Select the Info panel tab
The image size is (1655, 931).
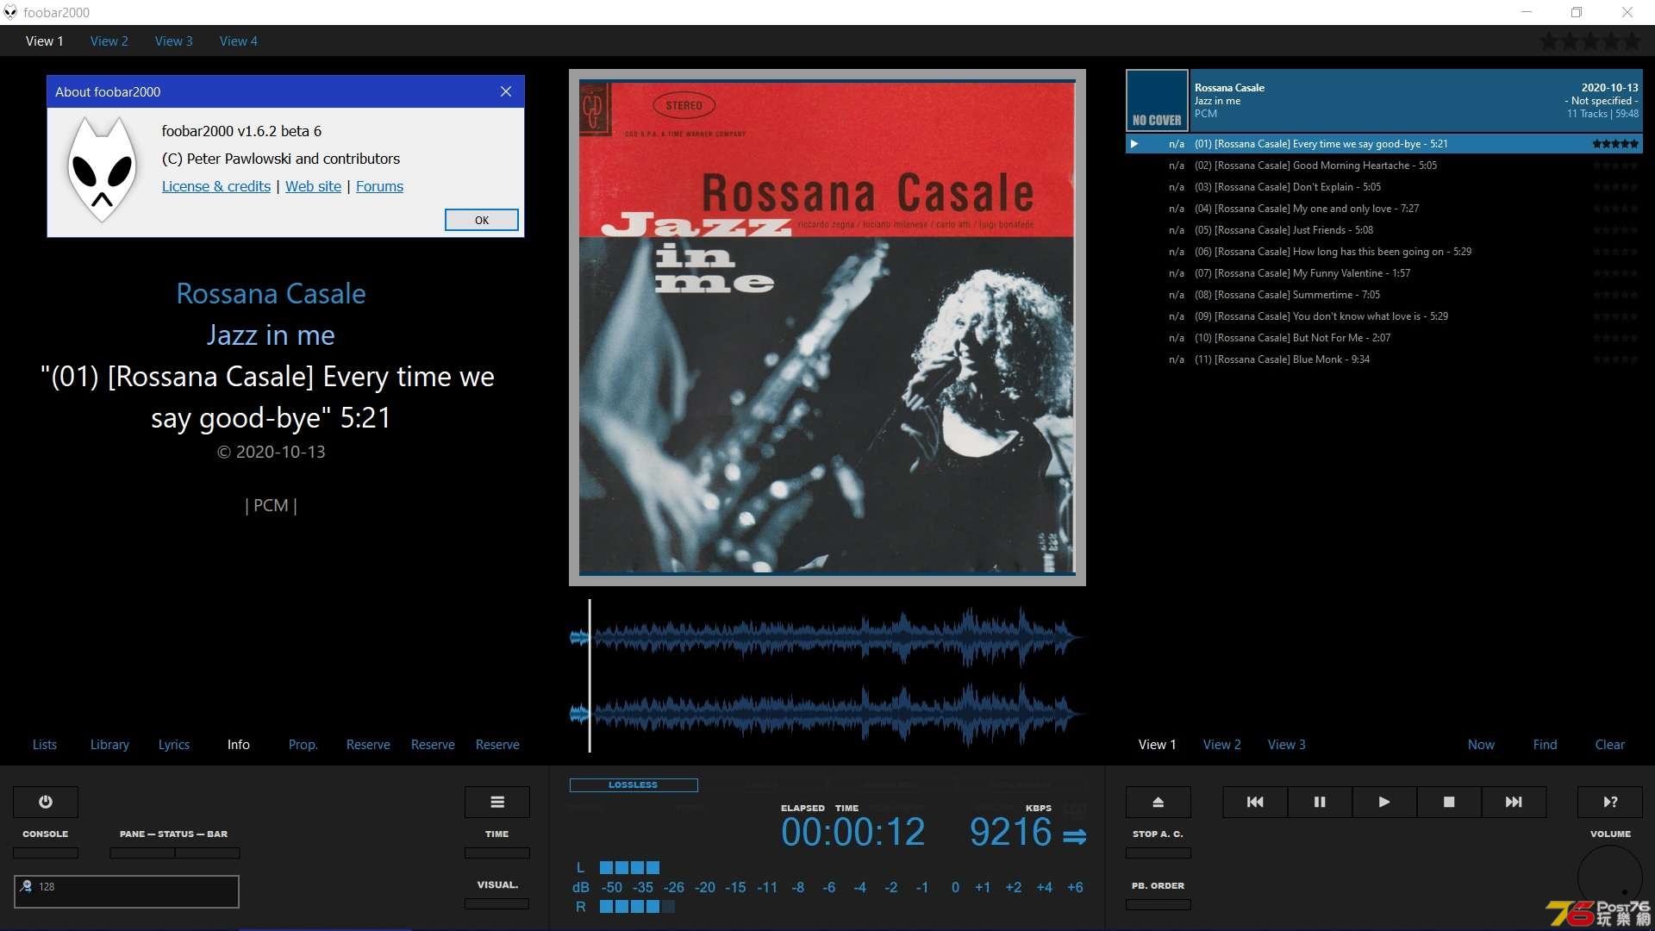(x=238, y=744)
